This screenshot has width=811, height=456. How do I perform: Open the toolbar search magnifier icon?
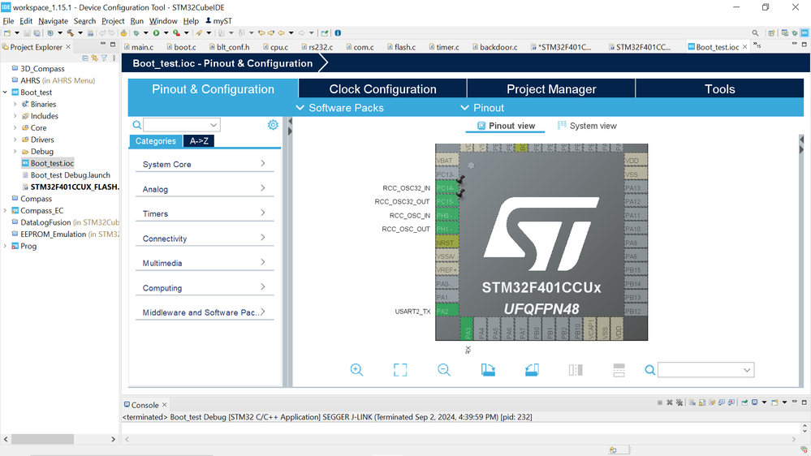(755, 32)
